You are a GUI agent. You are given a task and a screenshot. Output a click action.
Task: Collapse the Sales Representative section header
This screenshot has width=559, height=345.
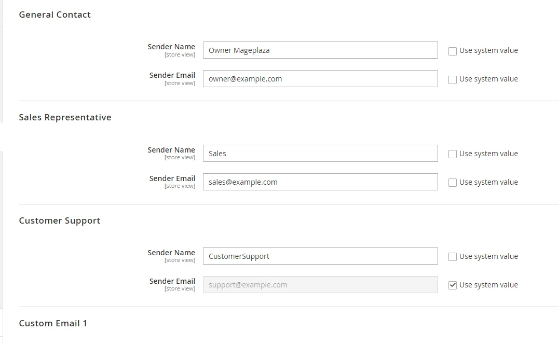click(x=65, y=117)
